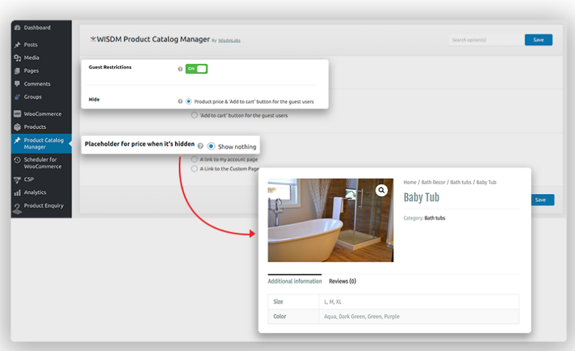The height and width of the screenshot is (351, 575).
Task: Select 'A link to my account page' radio
Action: tap(194, 159)
